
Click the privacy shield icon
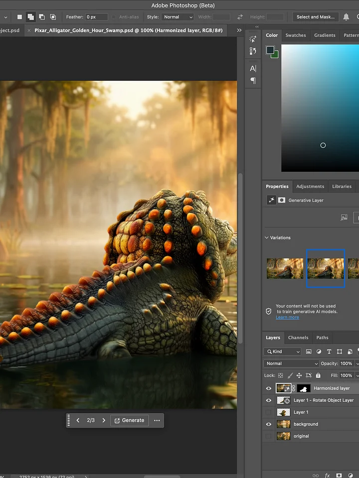[x=268, y=311]
